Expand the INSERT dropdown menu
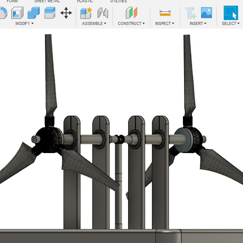Screen dimensions: 243x243 coord(198,23)
